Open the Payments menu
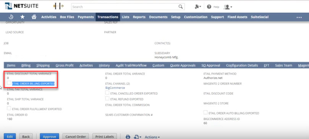Image resolution: width=309 pixels, height=139 pixels. 86,17
